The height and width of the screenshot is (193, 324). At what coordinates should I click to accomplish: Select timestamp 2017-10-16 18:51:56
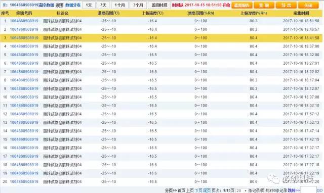point(301,21)
